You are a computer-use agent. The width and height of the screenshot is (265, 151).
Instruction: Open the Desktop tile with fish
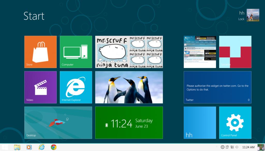58,123
